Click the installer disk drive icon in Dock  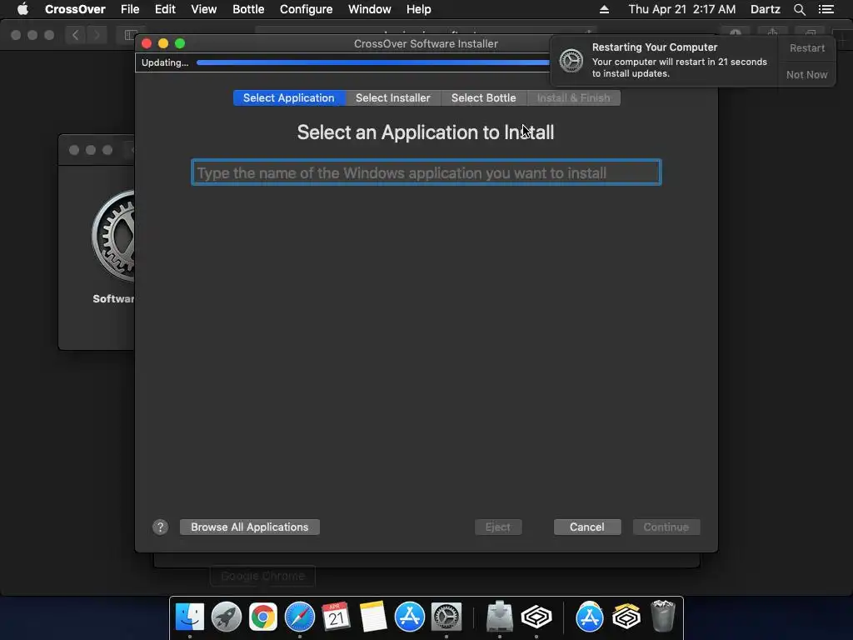point(500,617)
